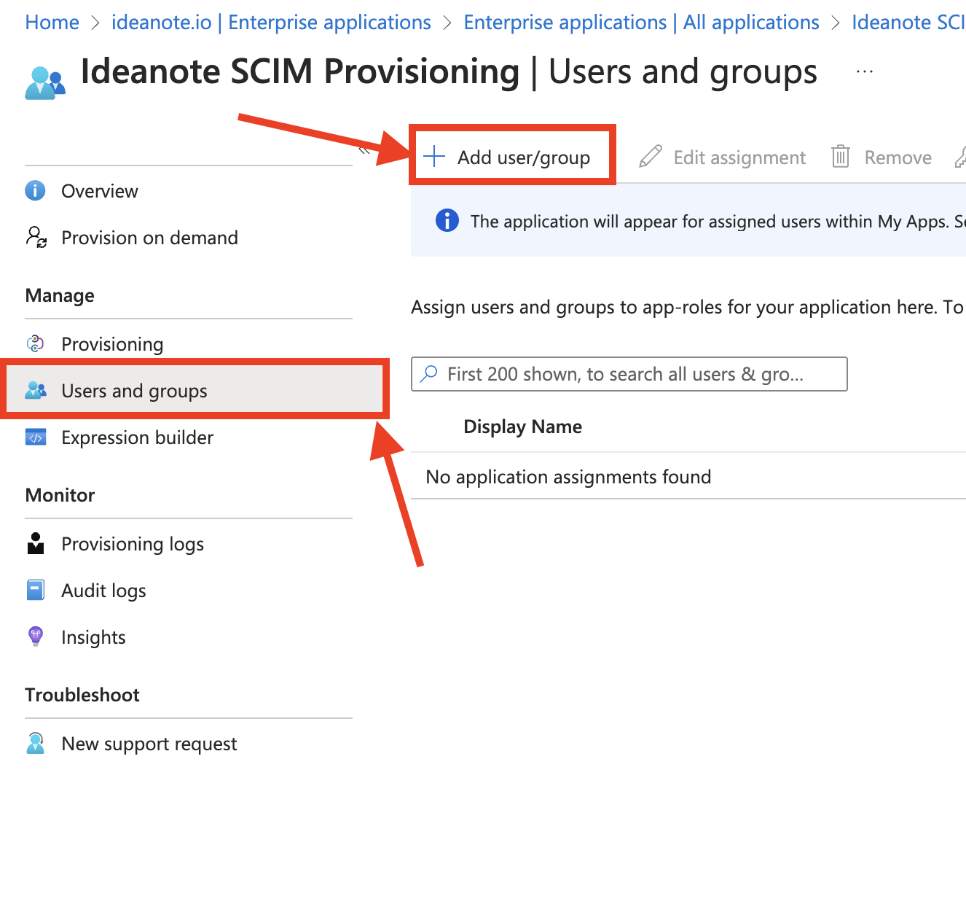Screen dimensions: 966x907
Task: Open the more options ellipsis menu
Action: pos(865,71)
